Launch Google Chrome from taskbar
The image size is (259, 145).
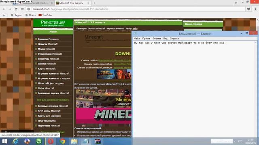62,141
